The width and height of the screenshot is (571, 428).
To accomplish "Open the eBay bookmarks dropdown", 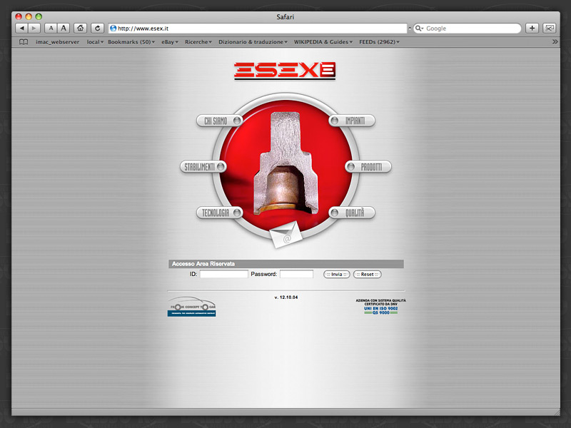I will point(170,42).
